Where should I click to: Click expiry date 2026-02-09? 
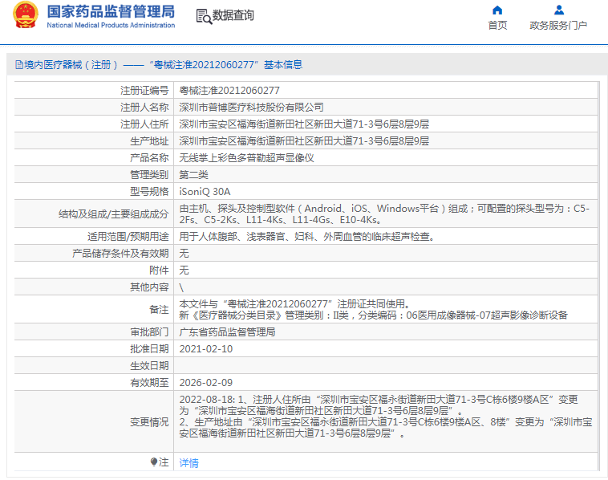point(206,383)
